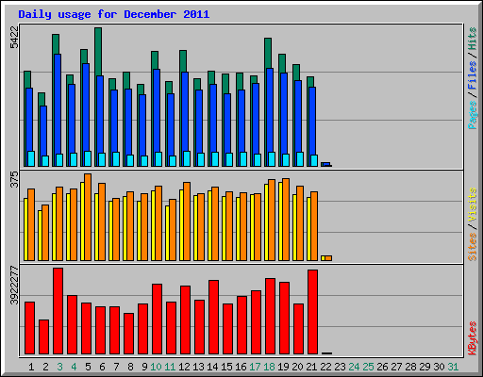The image size is (483, 377).
Task: Click day label "7" on the x-axis
Action: click(x=116, y=367)
